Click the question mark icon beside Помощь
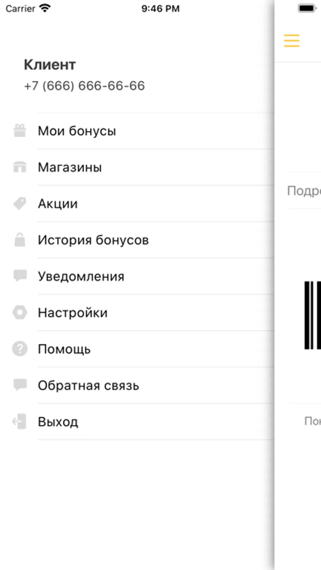The width and height of the screenshot is (321, 570). (x=20, y=348)
